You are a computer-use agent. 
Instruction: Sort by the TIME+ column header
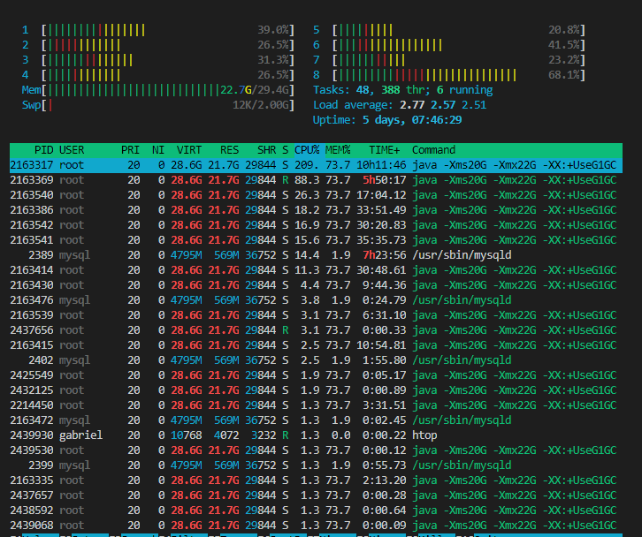tap(384, 150)
